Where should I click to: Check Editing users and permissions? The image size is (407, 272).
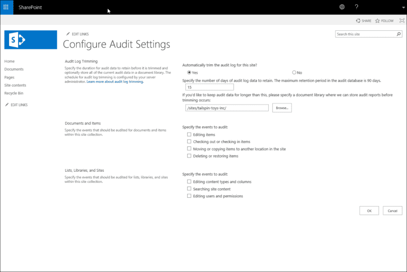pyautogui.click(x=189, y=196)
